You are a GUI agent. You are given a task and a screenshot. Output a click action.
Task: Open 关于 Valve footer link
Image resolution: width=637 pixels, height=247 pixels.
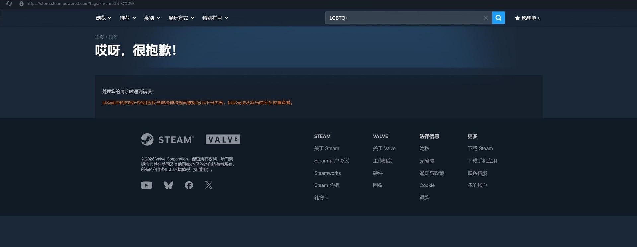tap(384, 149)
